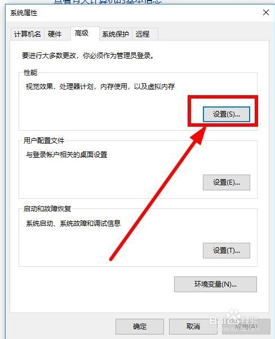Click the 用户配置文件 group heading
Image resolution: width=275 pixels, height=339 pixels.
click(x=44, y=141)
